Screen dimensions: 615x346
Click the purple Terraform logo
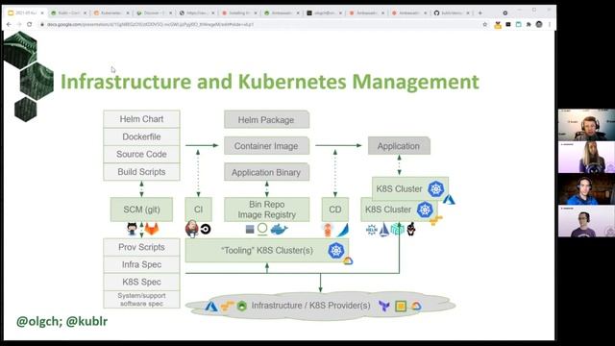384,306
